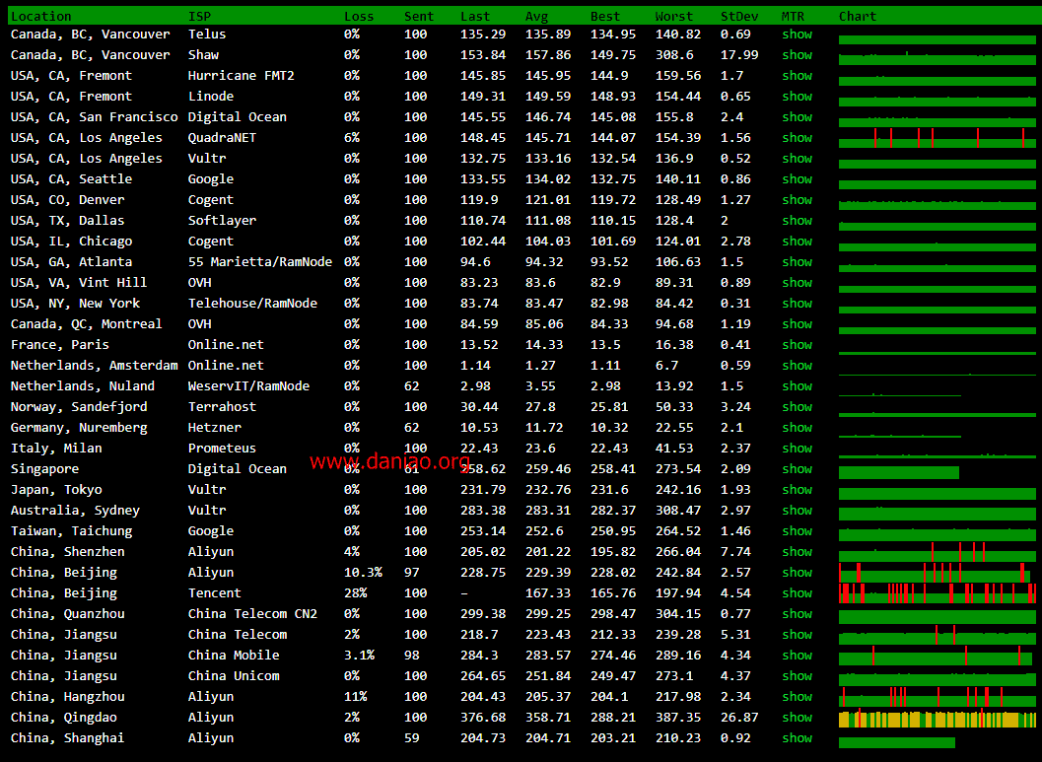The height and width of the screenshot is (762, 1042).
Task: Click the ISP column header
Action: pos(199,16)
